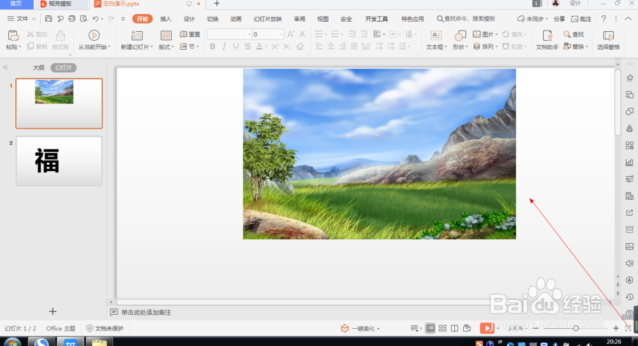Image resolution: width=638 pixels, height=346 pixels.
Task: Toggle Italic formatting
Action: pos(224,47)
